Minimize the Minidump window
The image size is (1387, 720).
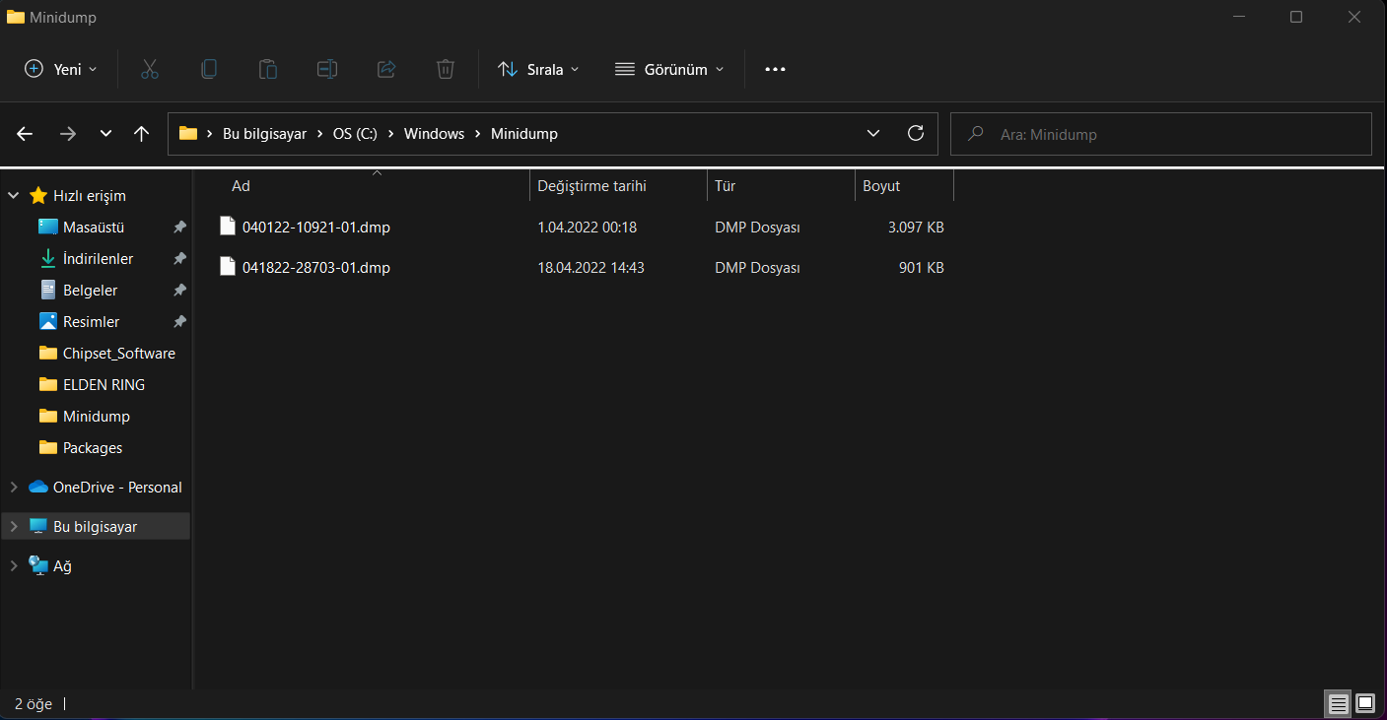(1239, 17)
